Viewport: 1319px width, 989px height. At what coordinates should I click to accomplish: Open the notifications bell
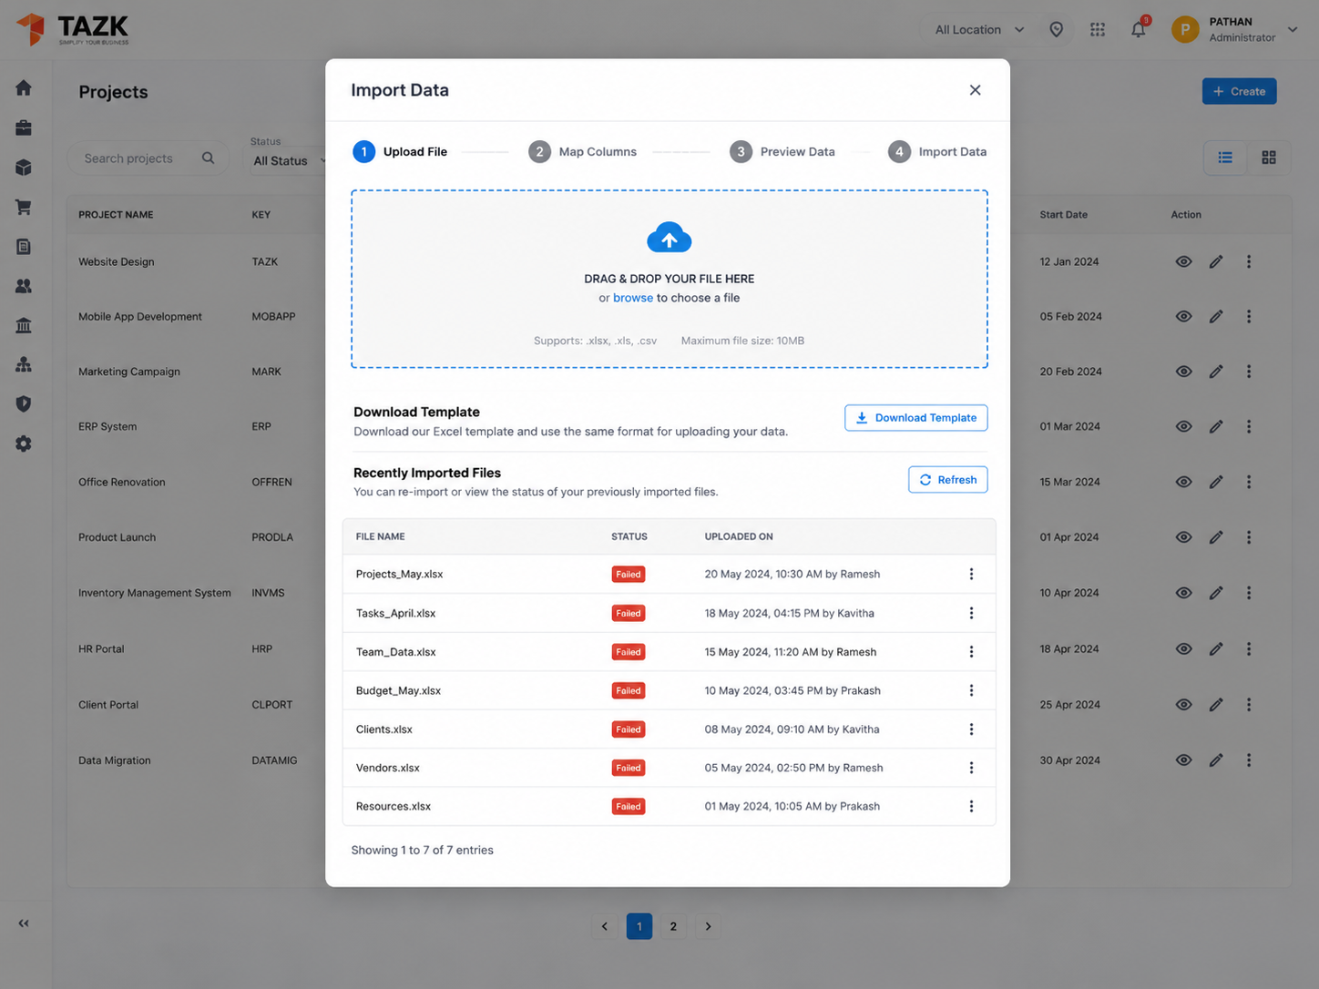tap(1139, 29)
